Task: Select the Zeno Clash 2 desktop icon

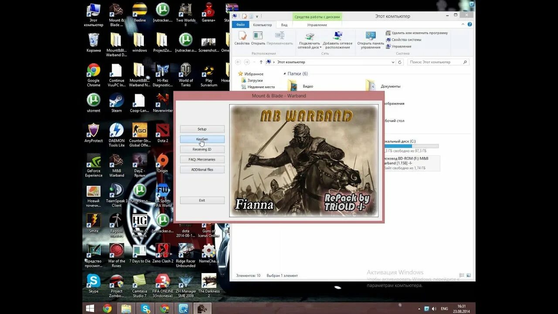Action: [x=163, y=253]
